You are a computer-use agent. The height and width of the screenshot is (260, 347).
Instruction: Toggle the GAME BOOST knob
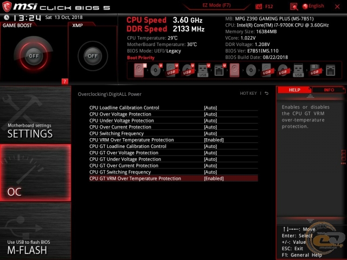click(x=34, y=56)
